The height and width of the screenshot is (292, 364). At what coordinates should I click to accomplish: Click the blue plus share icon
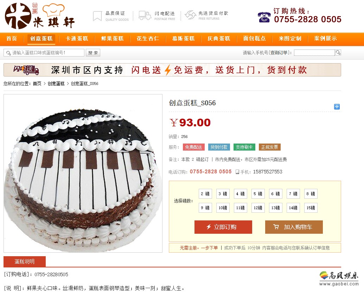click(x=337, y=107)
